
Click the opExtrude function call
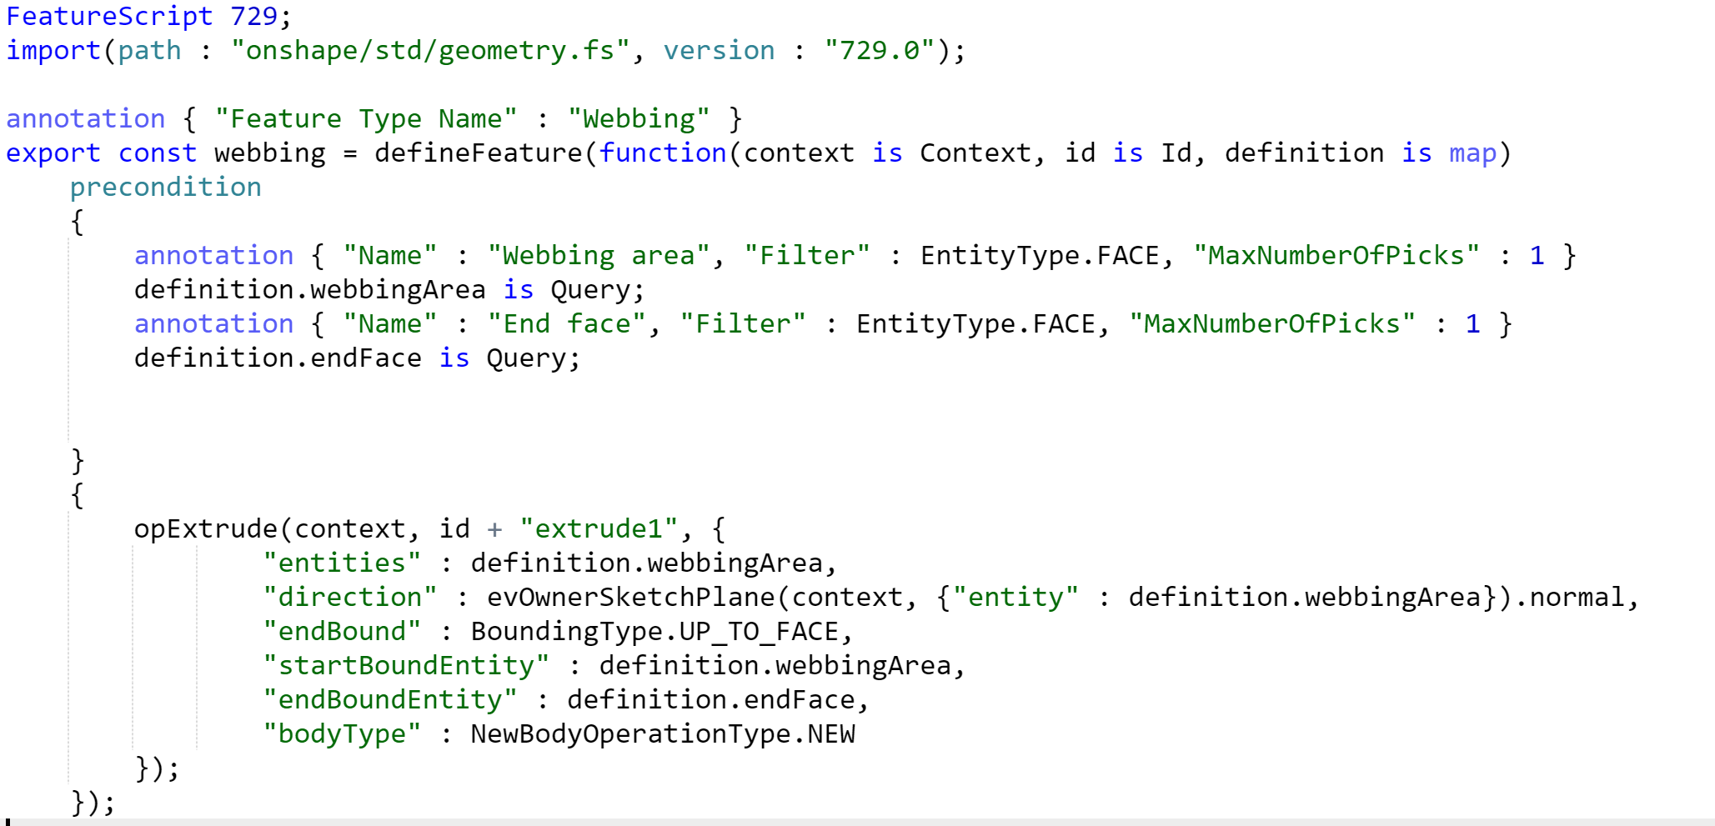(x=205, y=528)
